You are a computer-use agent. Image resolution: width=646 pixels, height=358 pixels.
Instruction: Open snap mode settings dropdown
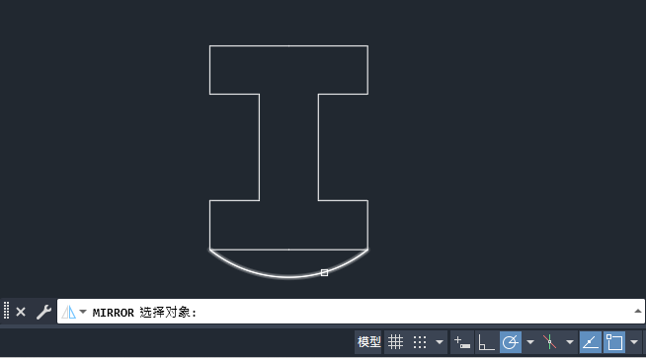pos(440,342)
